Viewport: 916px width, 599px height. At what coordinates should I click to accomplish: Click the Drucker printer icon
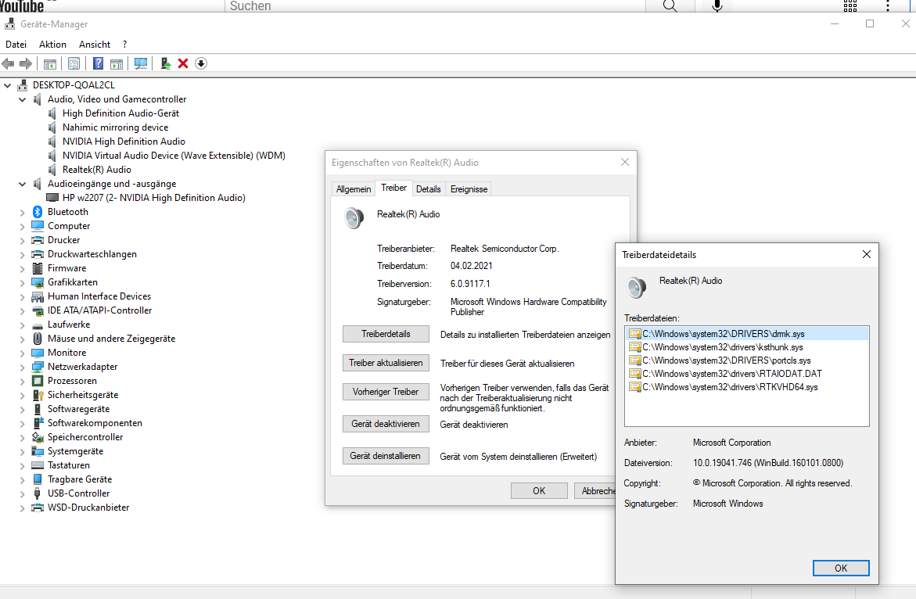coord(38,240)
